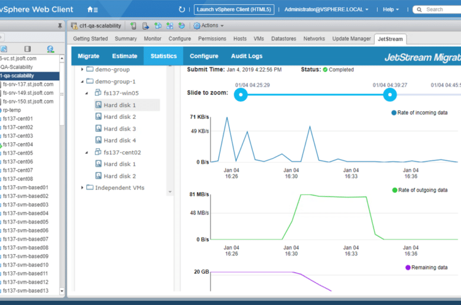Click the cl1-qa-scalability cluster icon
This screenshot has height=305, width=461.
pos(74,26)
